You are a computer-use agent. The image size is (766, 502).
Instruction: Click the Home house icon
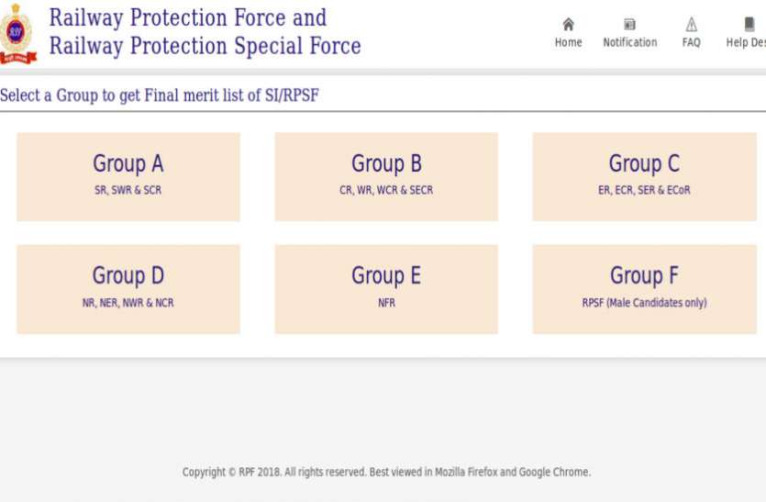pos(568,24)
